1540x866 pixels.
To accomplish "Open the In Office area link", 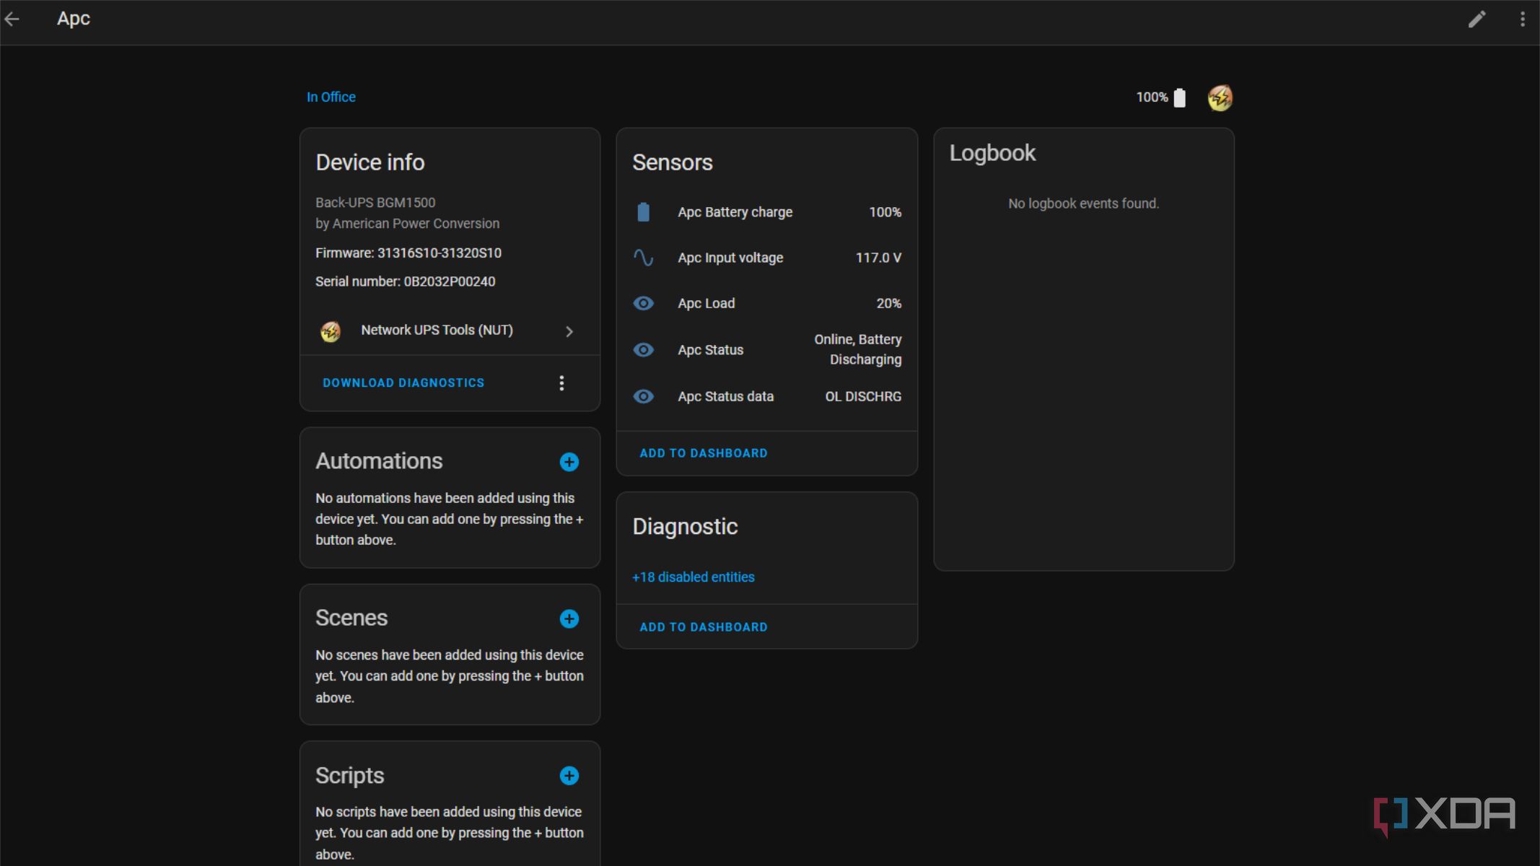I will click(331, 97).
